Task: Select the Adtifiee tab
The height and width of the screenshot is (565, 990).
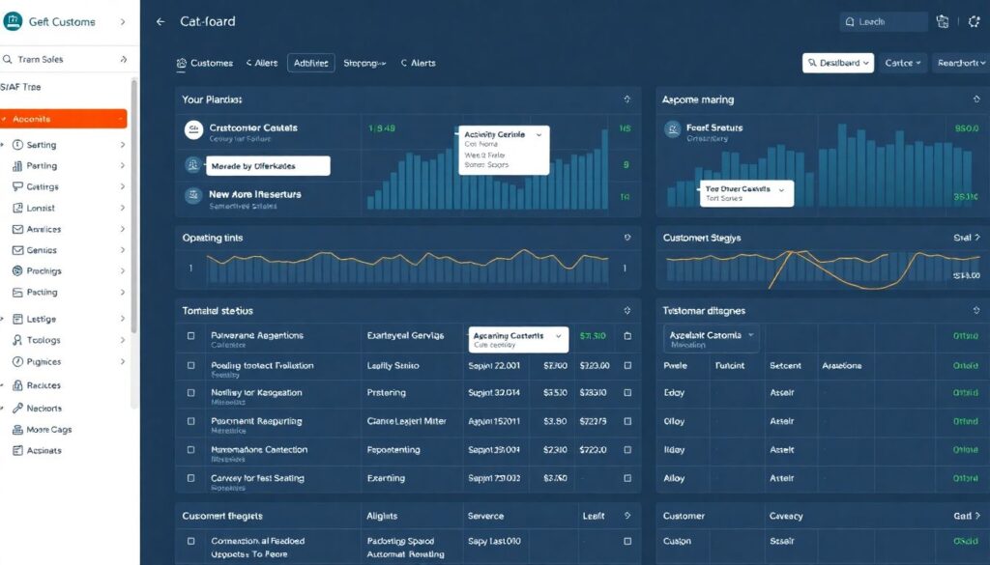Action: pos(311,63)
